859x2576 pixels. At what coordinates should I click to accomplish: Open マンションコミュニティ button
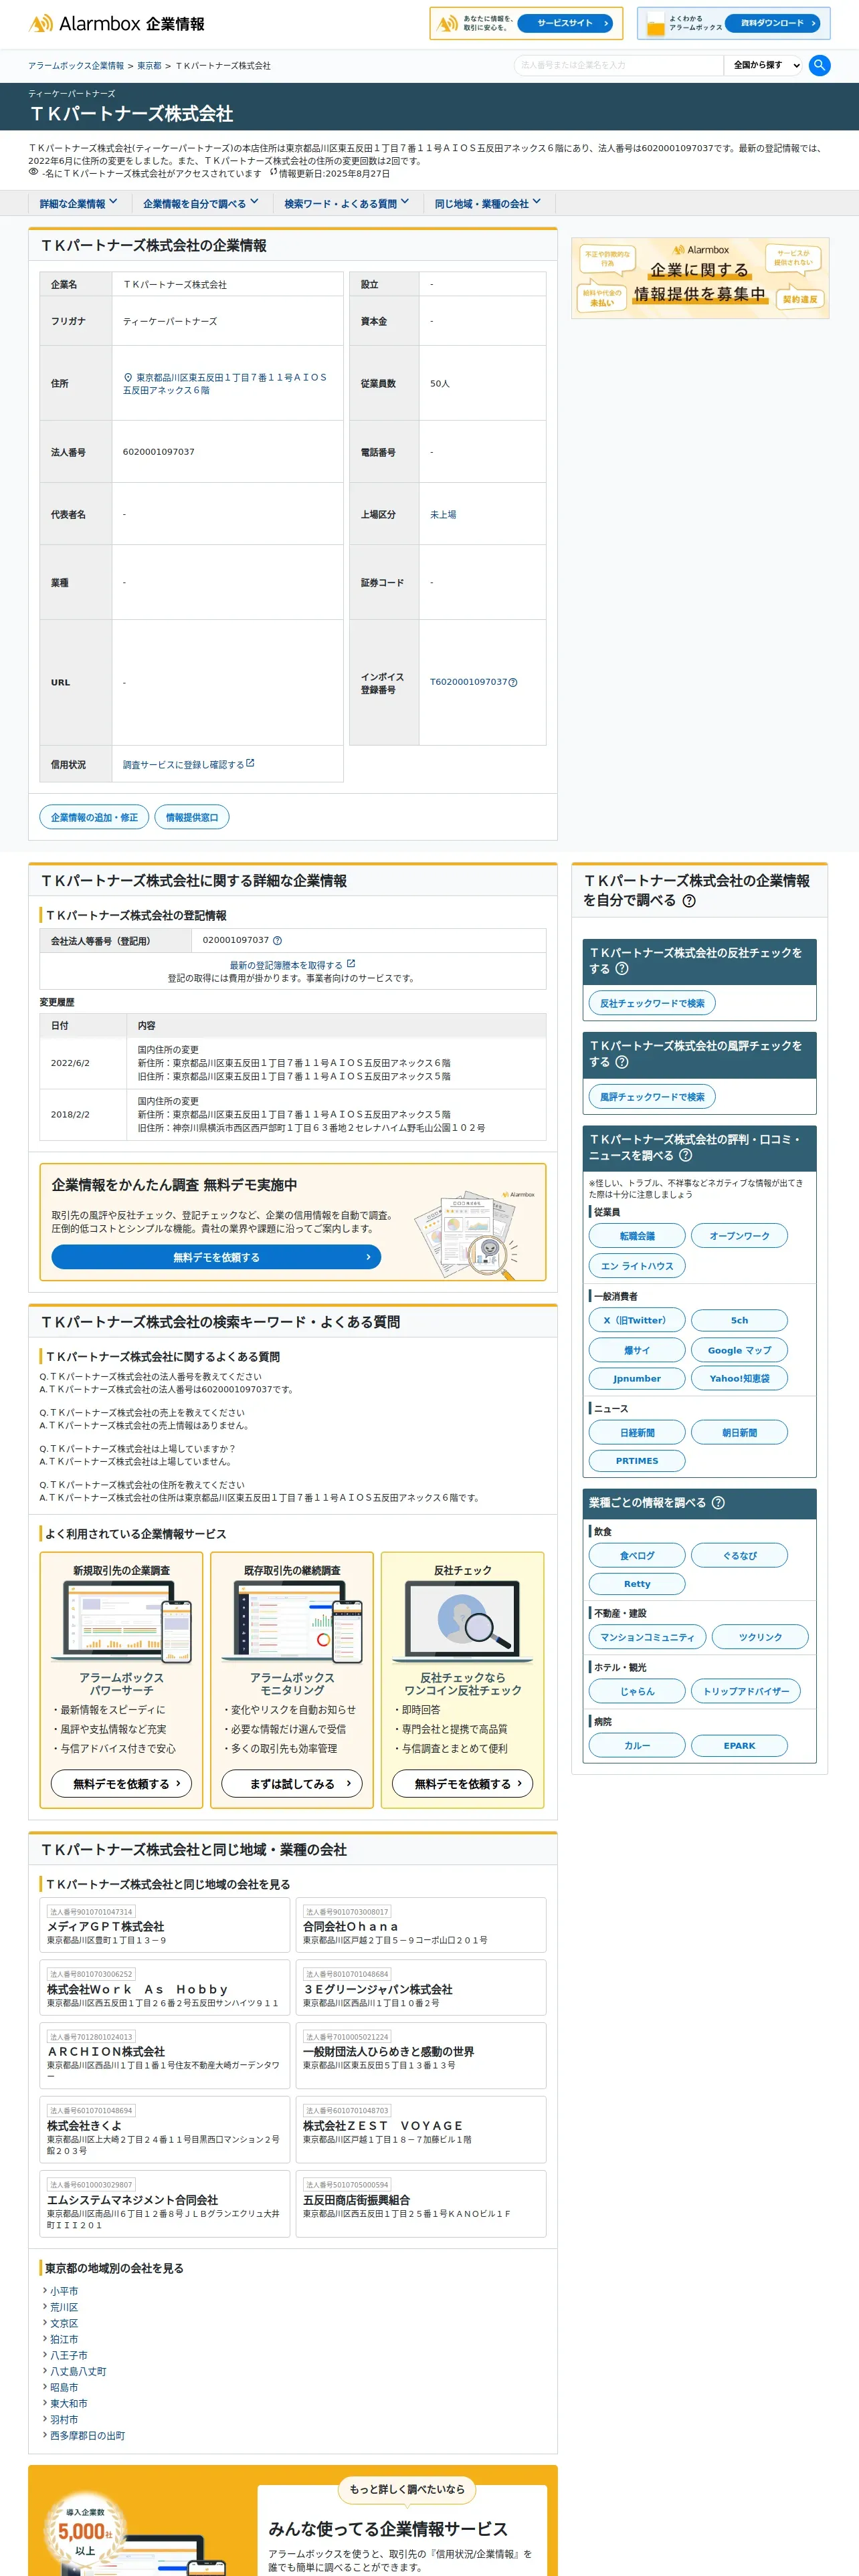click(x=647, y=1637)
